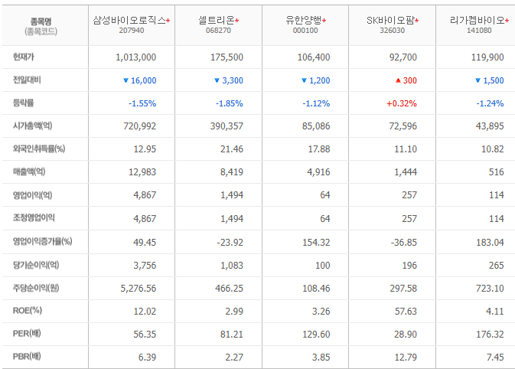This screenshot has width=515, height=369.
Task: Select the 매출액(억) row label
Action: tap(29, 171)
